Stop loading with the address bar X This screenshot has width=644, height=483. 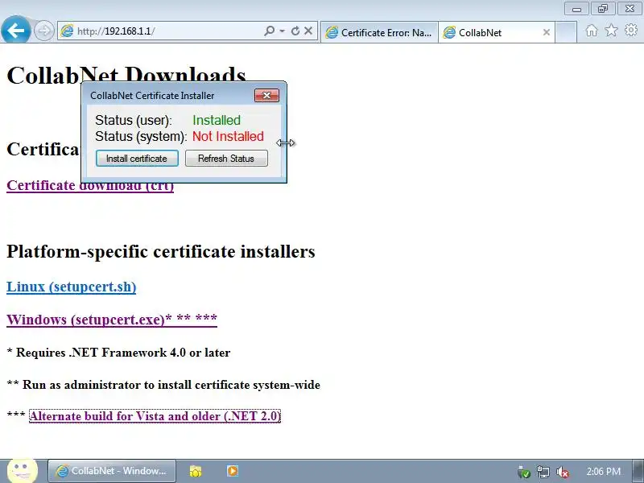click(308, 31)
